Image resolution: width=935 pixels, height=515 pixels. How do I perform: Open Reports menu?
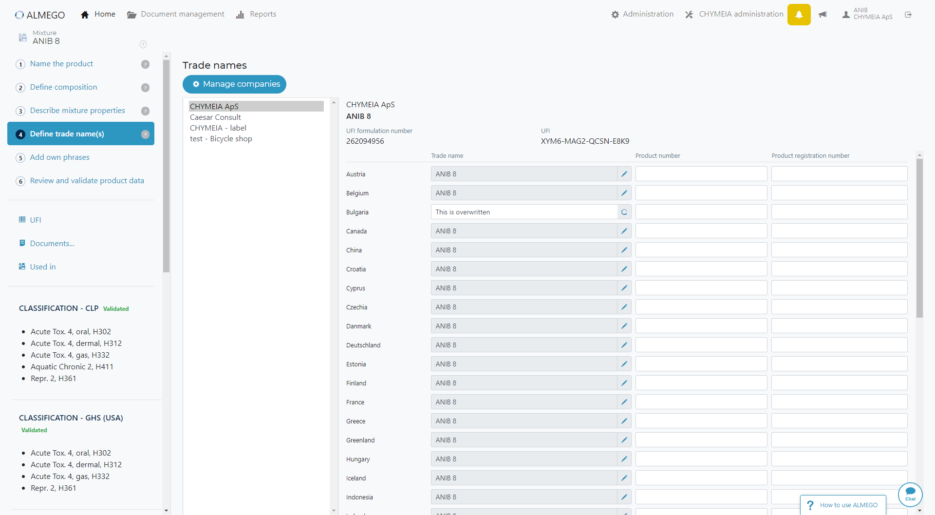(x=256, y=14)
